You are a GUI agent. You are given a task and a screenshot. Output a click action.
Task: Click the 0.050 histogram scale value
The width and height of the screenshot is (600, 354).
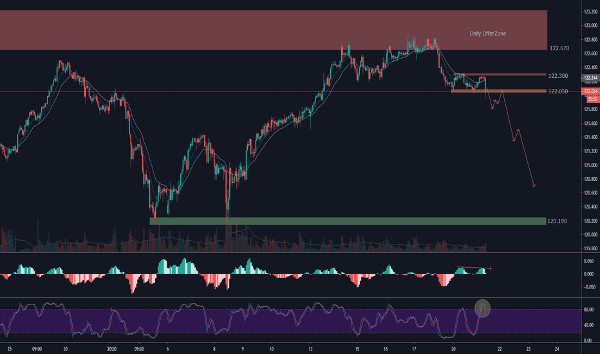point(588,261)
